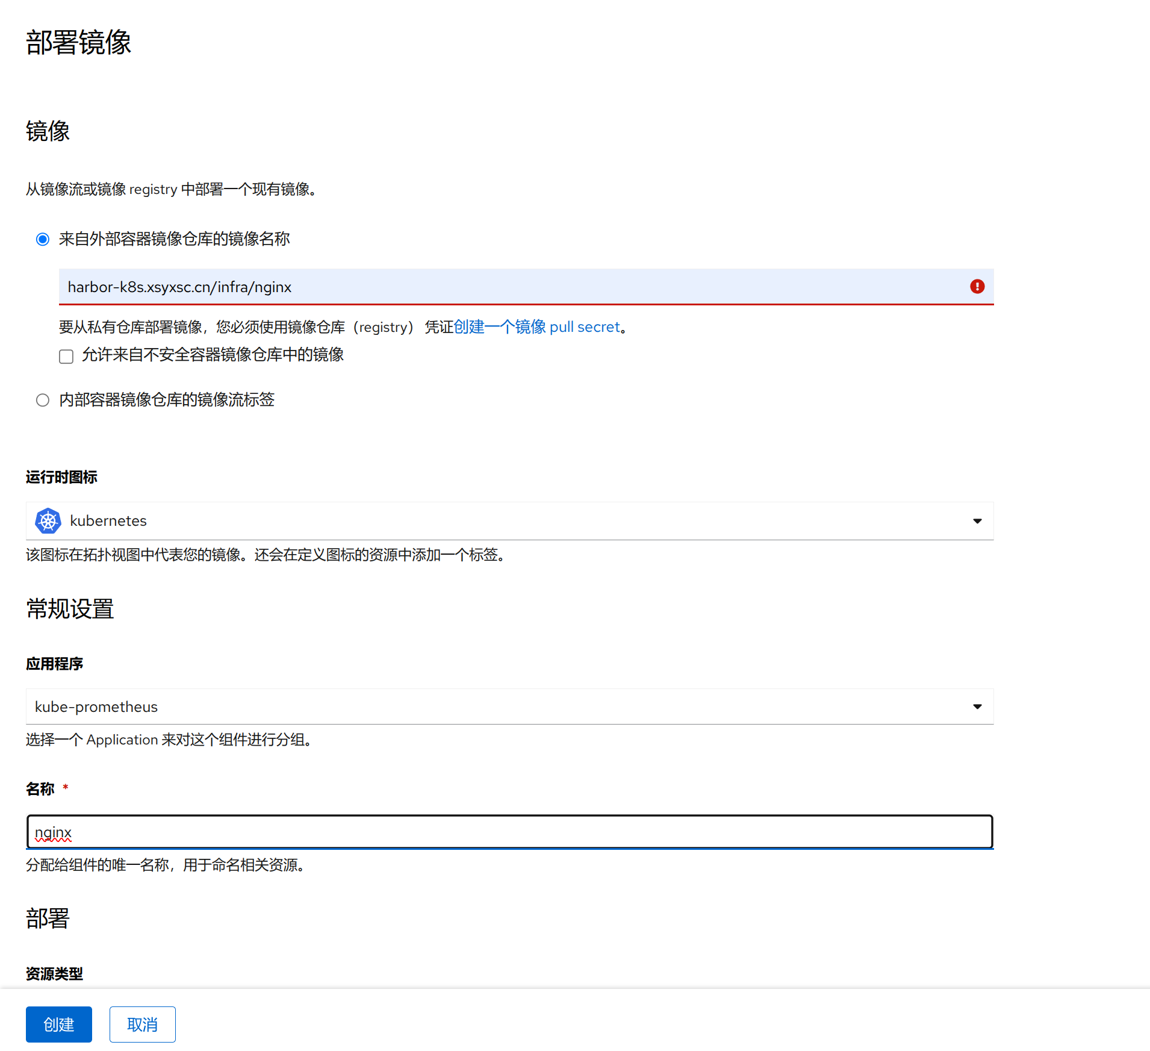Click the 内部容器镜像仓库的镜像流标签 label text
Viewport: 1150px width, 1051px height.
tap(167, 400)
